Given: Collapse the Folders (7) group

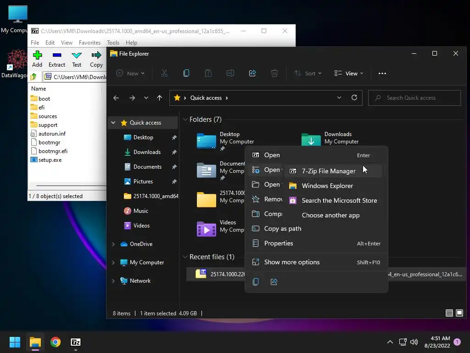Looking at the screenshot, I should coord(185,120).
